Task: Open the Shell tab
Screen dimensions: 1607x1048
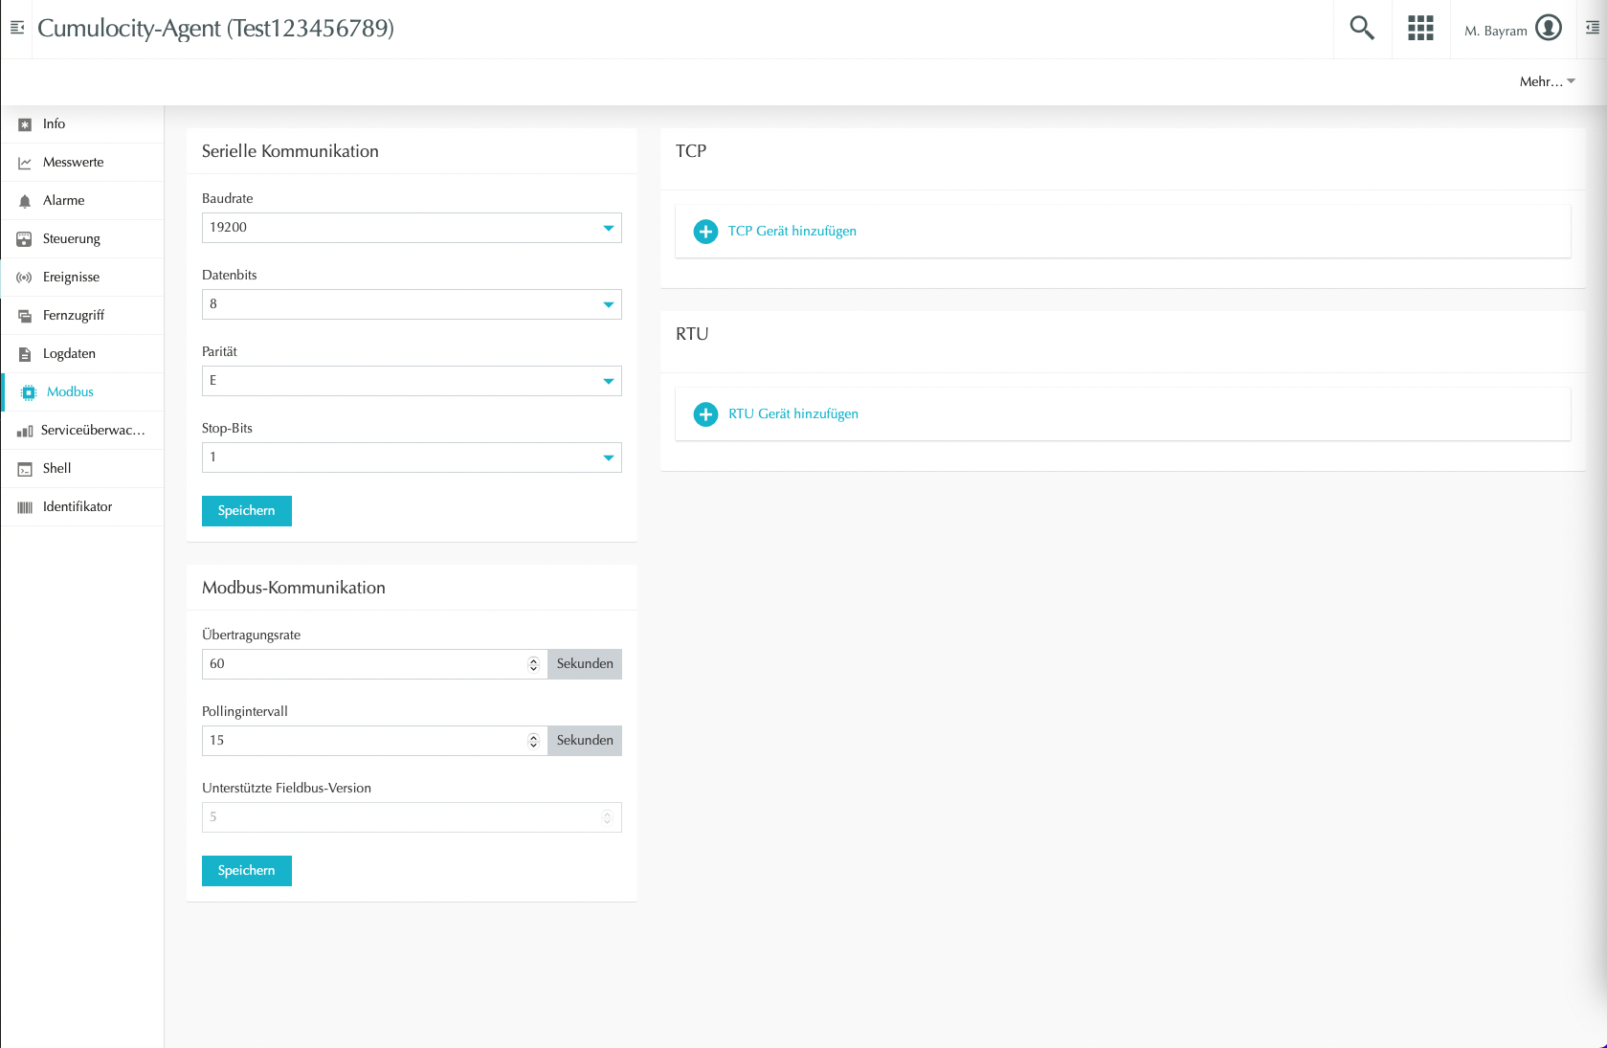Action: tap(82, 469)
